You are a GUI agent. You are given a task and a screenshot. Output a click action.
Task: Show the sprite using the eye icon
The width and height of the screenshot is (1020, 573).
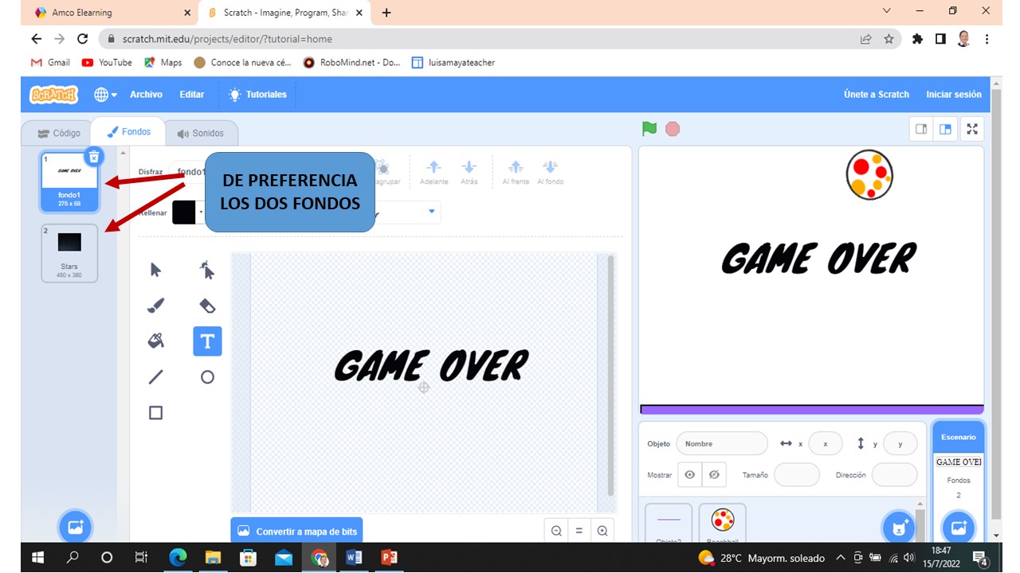pyautogui.click(x=690, y=475)
